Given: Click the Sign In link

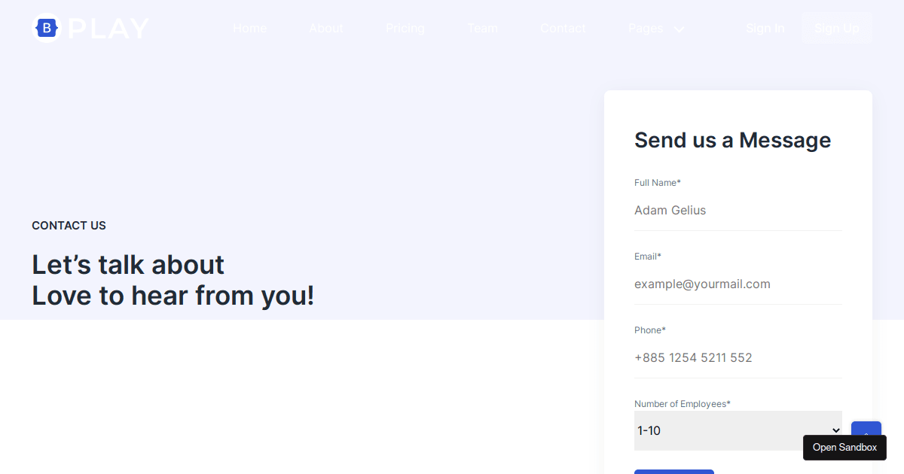Looking at the screenshot, I should (x=765, y=29).
